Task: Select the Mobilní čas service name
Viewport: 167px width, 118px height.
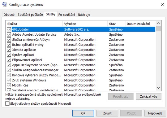Action: (x=20, y=85)
